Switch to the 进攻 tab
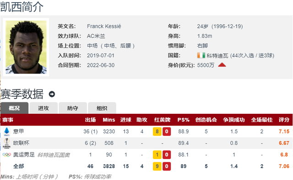 [x=43, y=108]
